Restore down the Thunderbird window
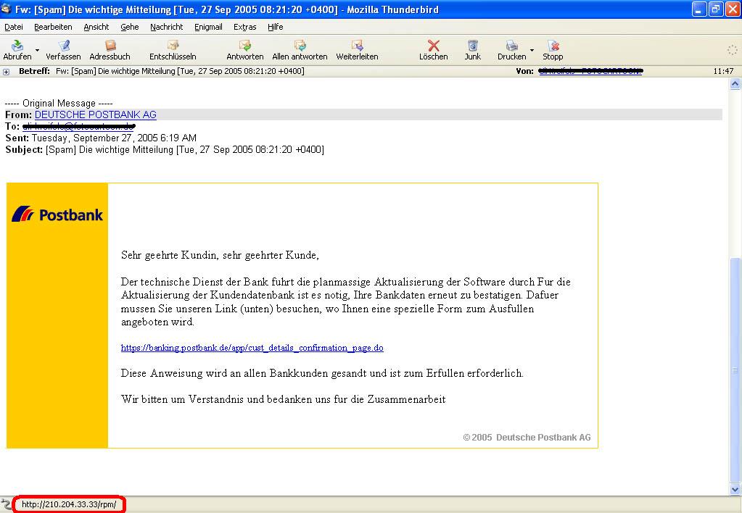Viewport: 742px width, 513px height. 716,9
